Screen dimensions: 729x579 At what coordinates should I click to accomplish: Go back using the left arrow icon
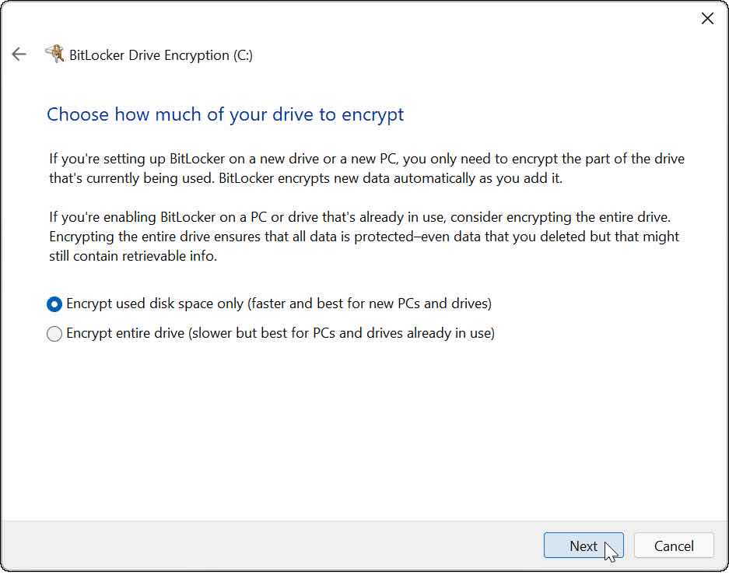(x=19, y=54)
